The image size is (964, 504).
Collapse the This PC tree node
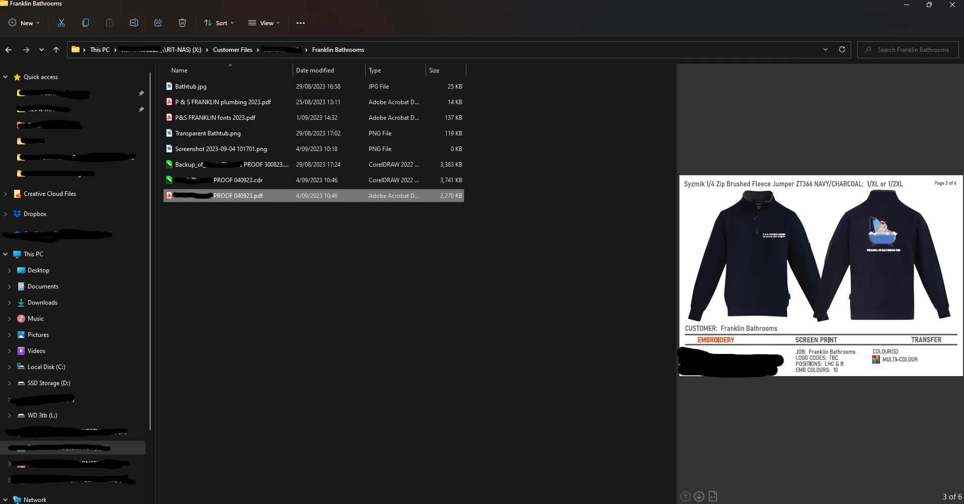tap(6, 254)
